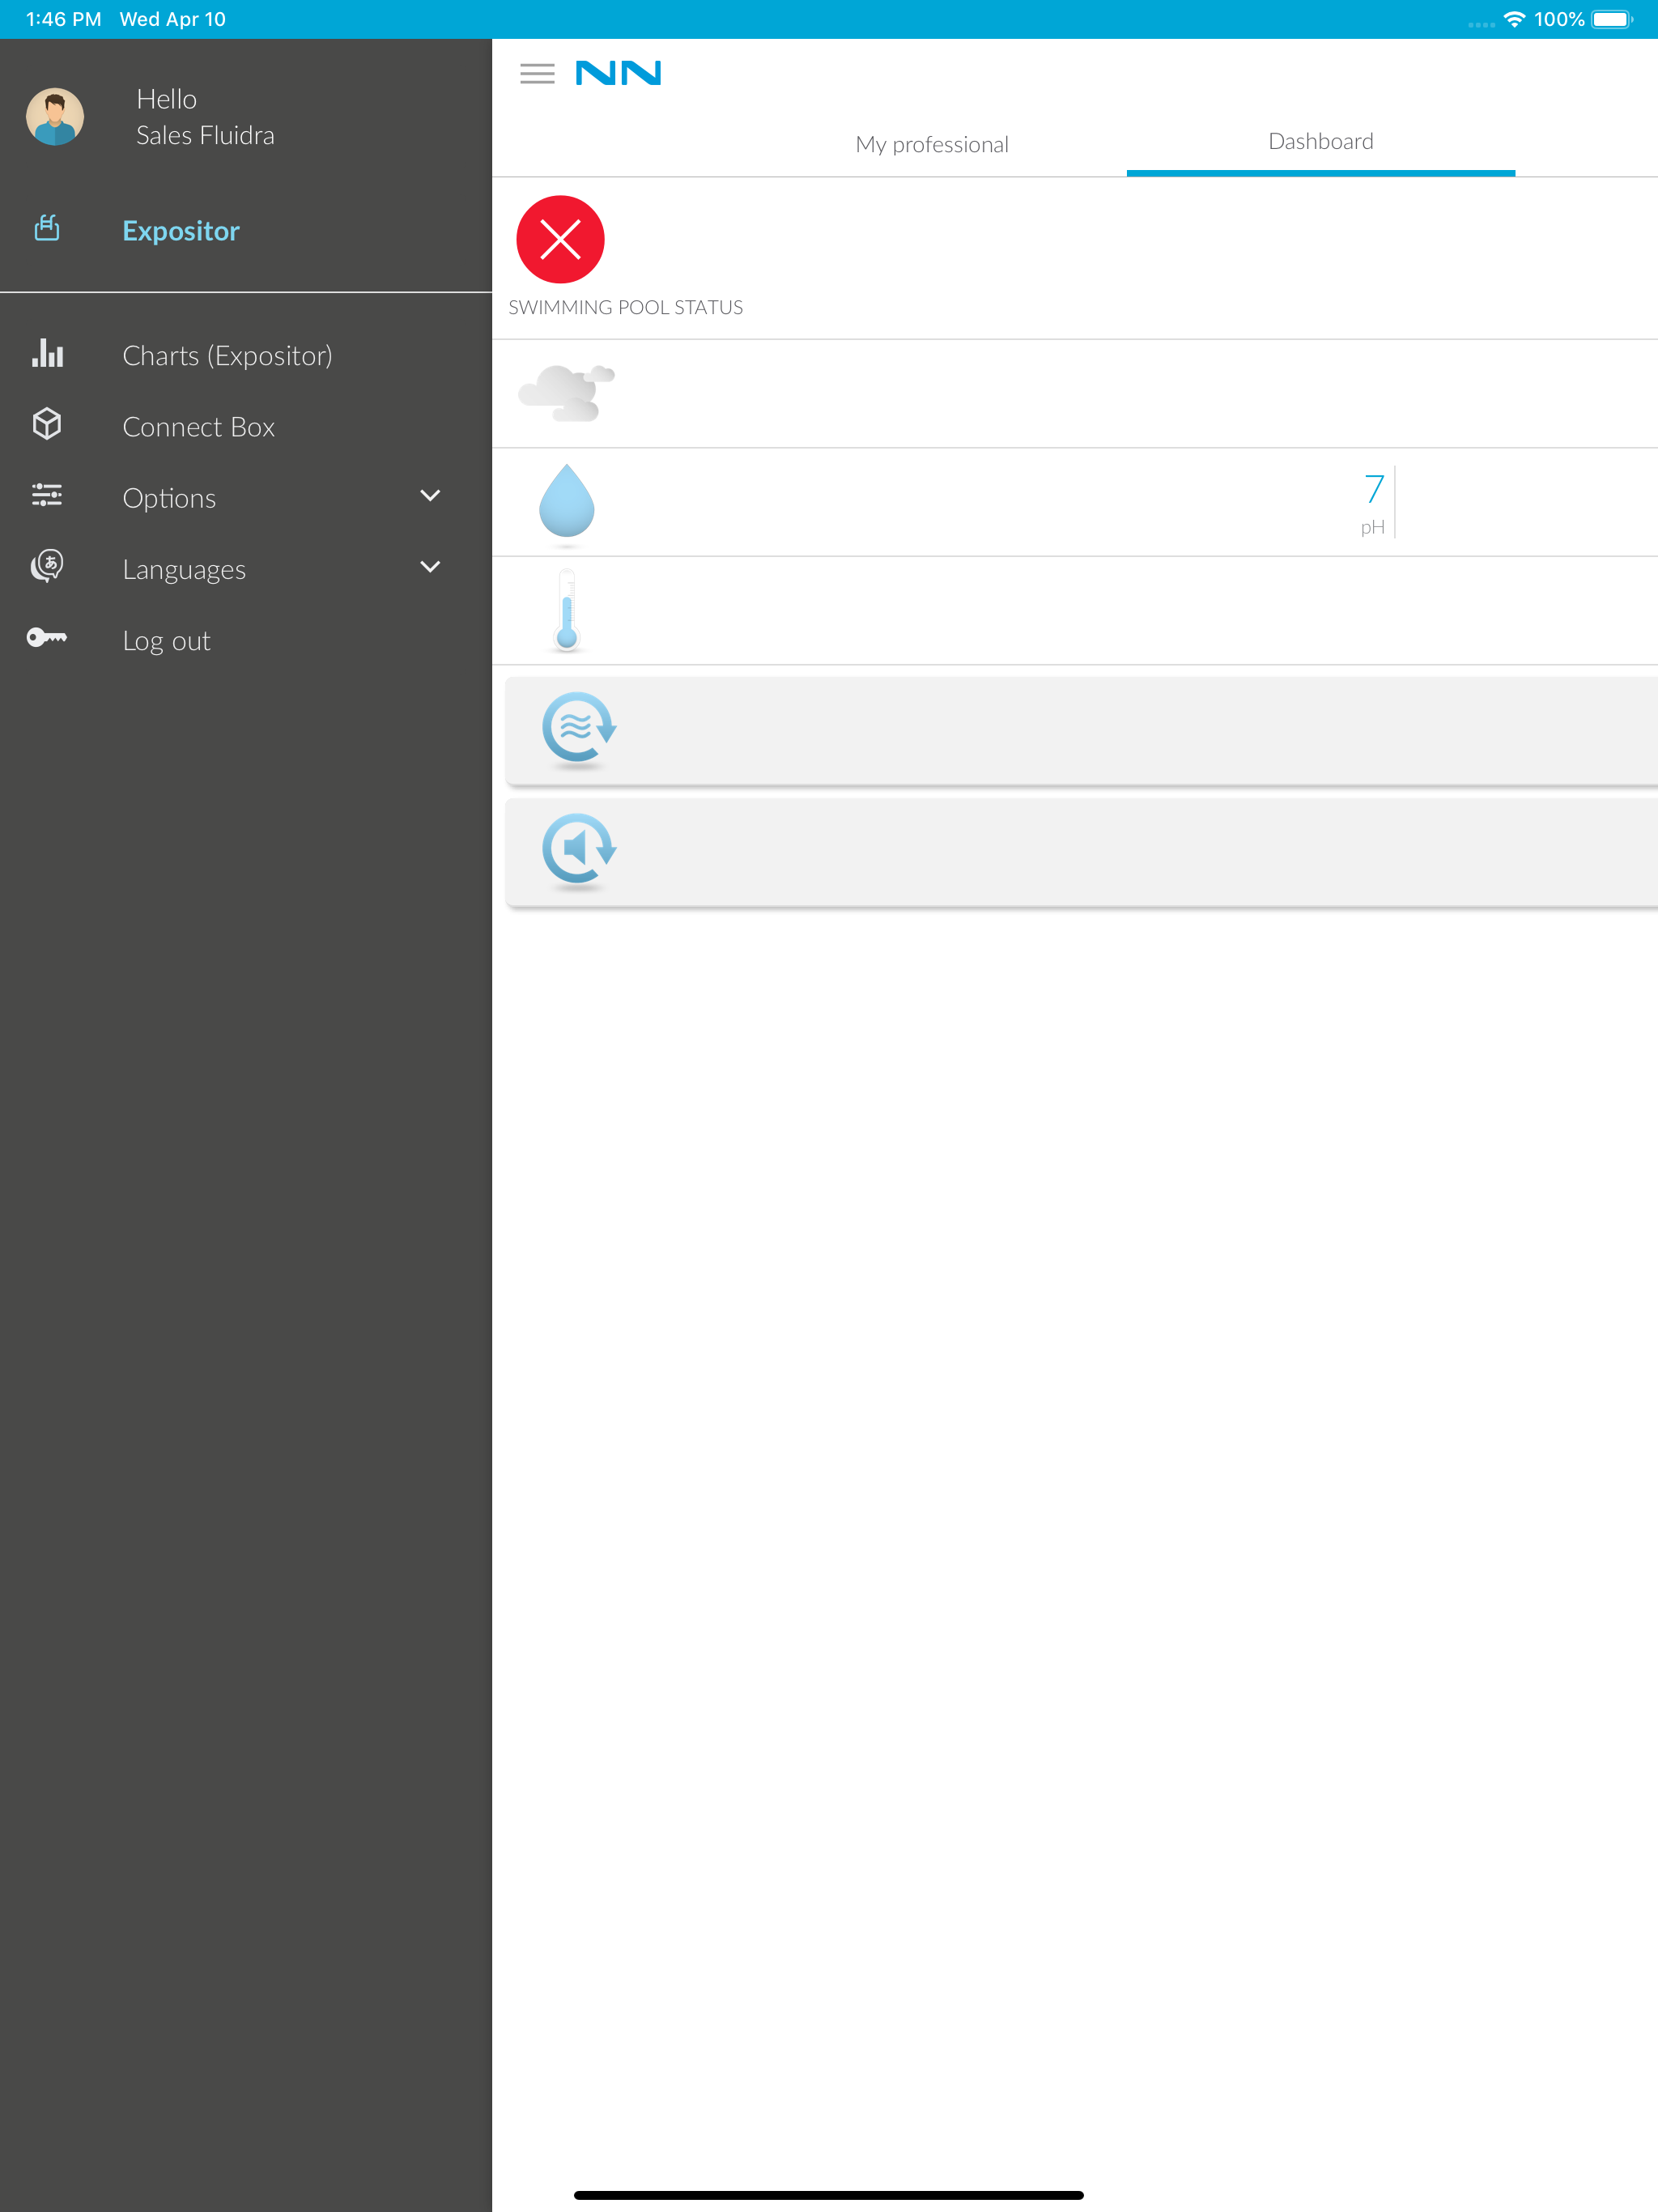The width and height of the screenshot is (1658, 2212).
Task: Tap SWIMMING POOL STATUS label
Action: tap(626, 308)
